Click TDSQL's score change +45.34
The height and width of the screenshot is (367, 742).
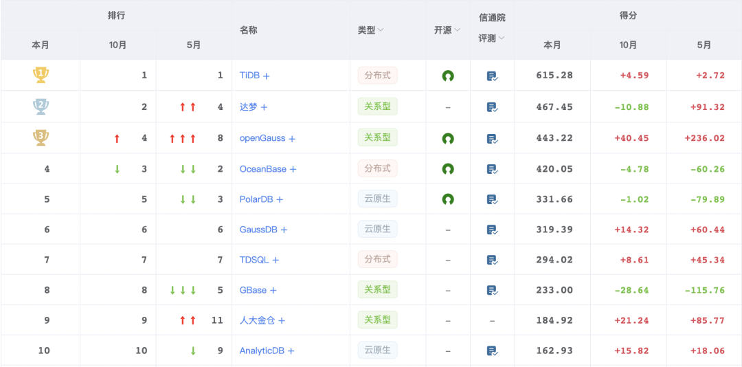tap(708, 260)
